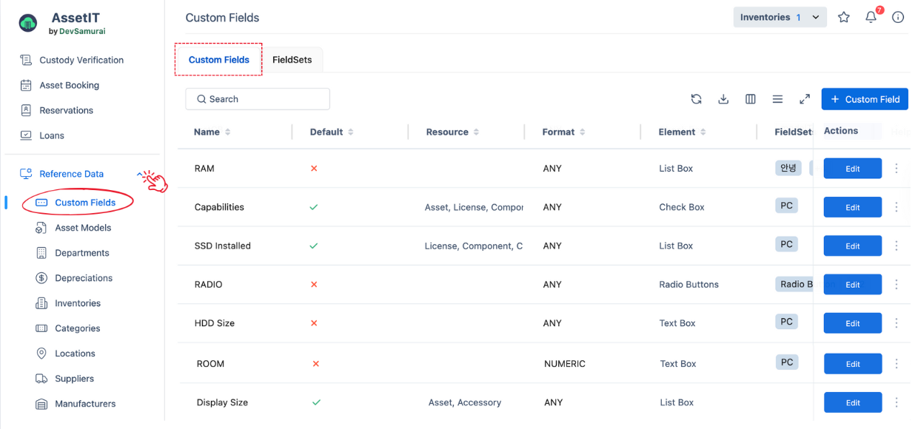Screen dimensions: 918x429
Task: Open the Inventories dropdown
Action: (x=780, y=18)
